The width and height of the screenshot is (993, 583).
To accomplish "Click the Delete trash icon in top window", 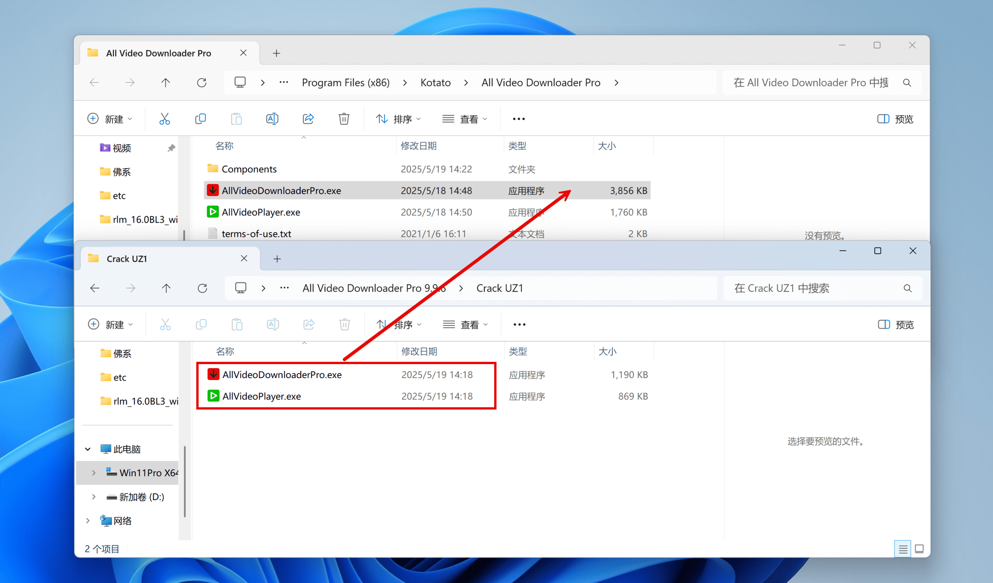I will click(344, 119).
